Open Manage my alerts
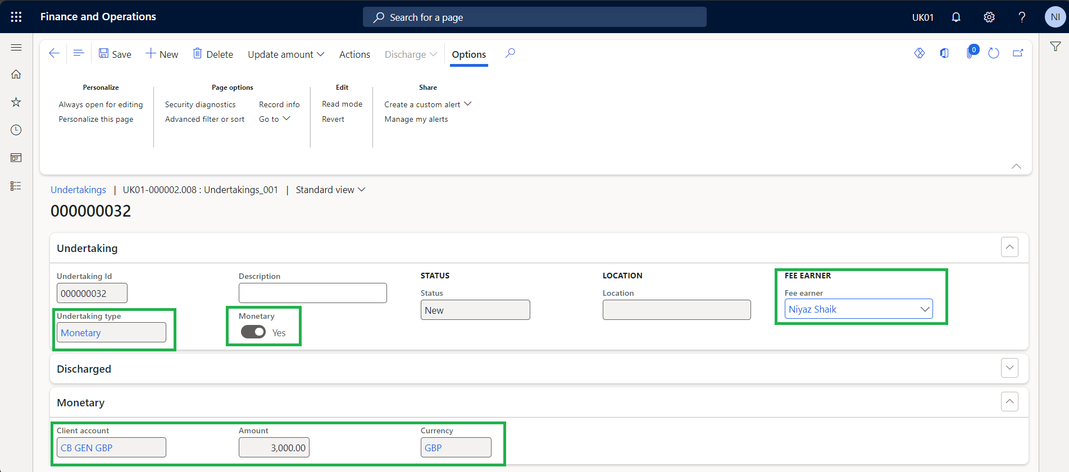1069x472 pixels. (x=416, y=119)
